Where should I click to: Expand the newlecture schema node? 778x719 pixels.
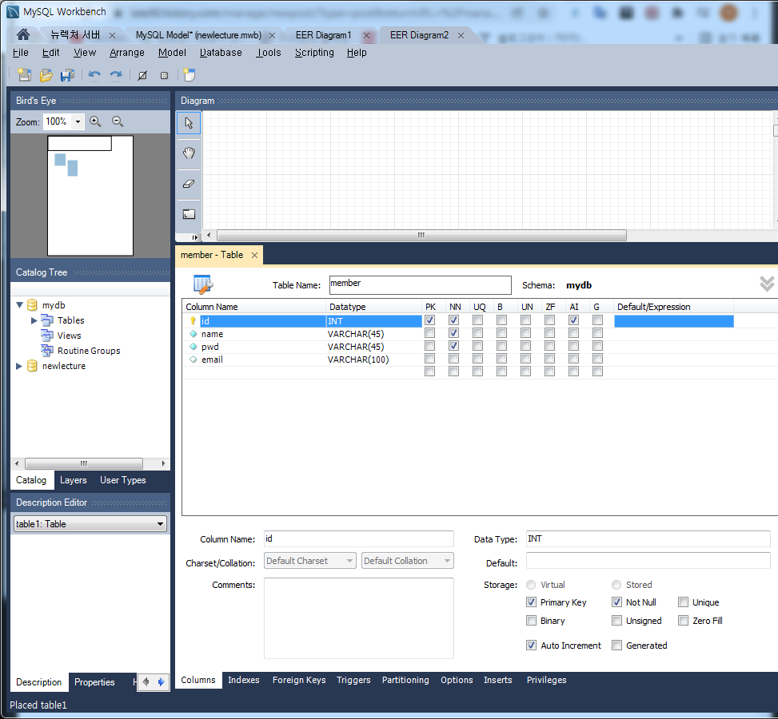[x=19, y=366]
